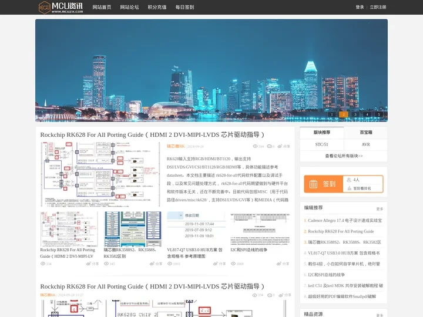Open the STC/51 board link
Screen dimensions: 423x317
[322, 144]
